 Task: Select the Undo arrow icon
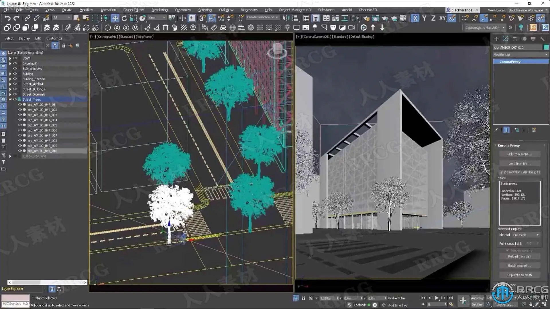click(7, 18)
